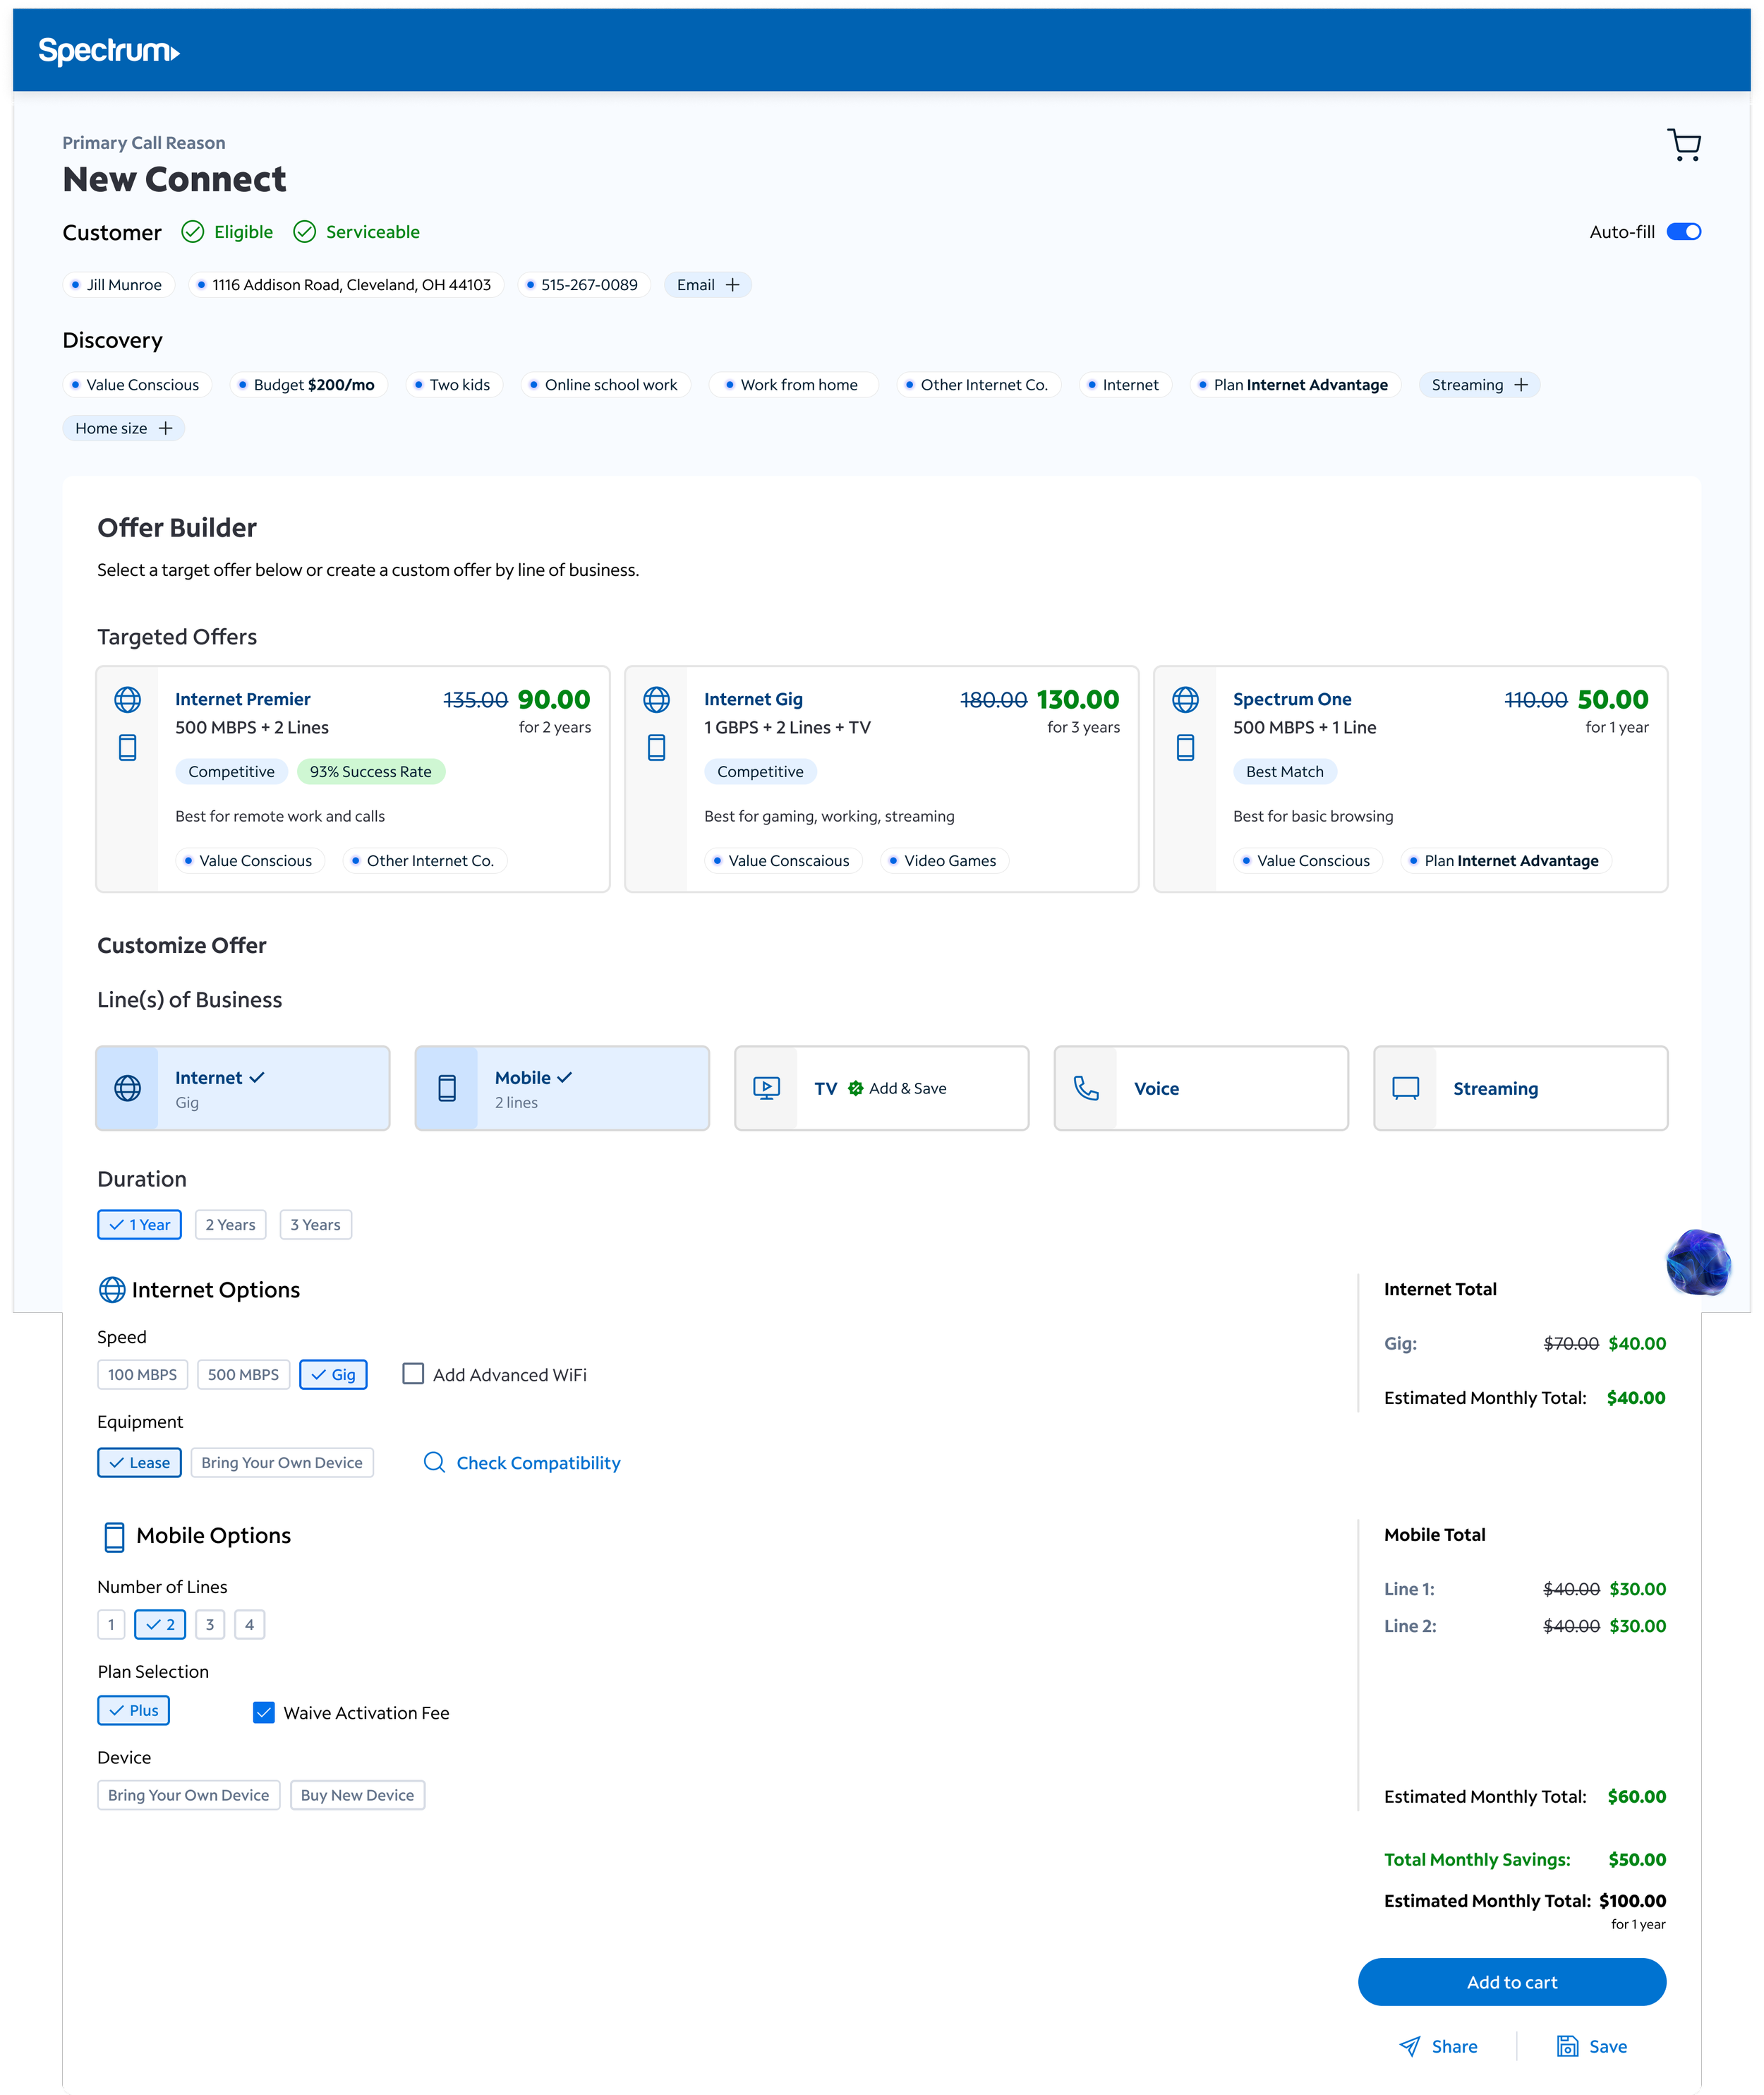The height and width of the screenshot is (2095, 1764).
Task: Click the Share link label
Action: 1455,2046
